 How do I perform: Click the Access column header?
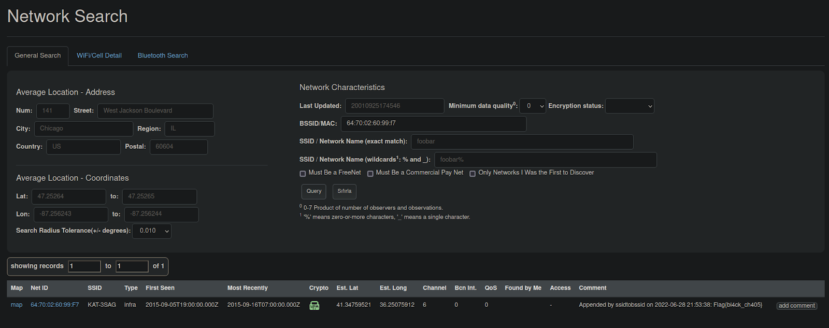click(560, 288)
